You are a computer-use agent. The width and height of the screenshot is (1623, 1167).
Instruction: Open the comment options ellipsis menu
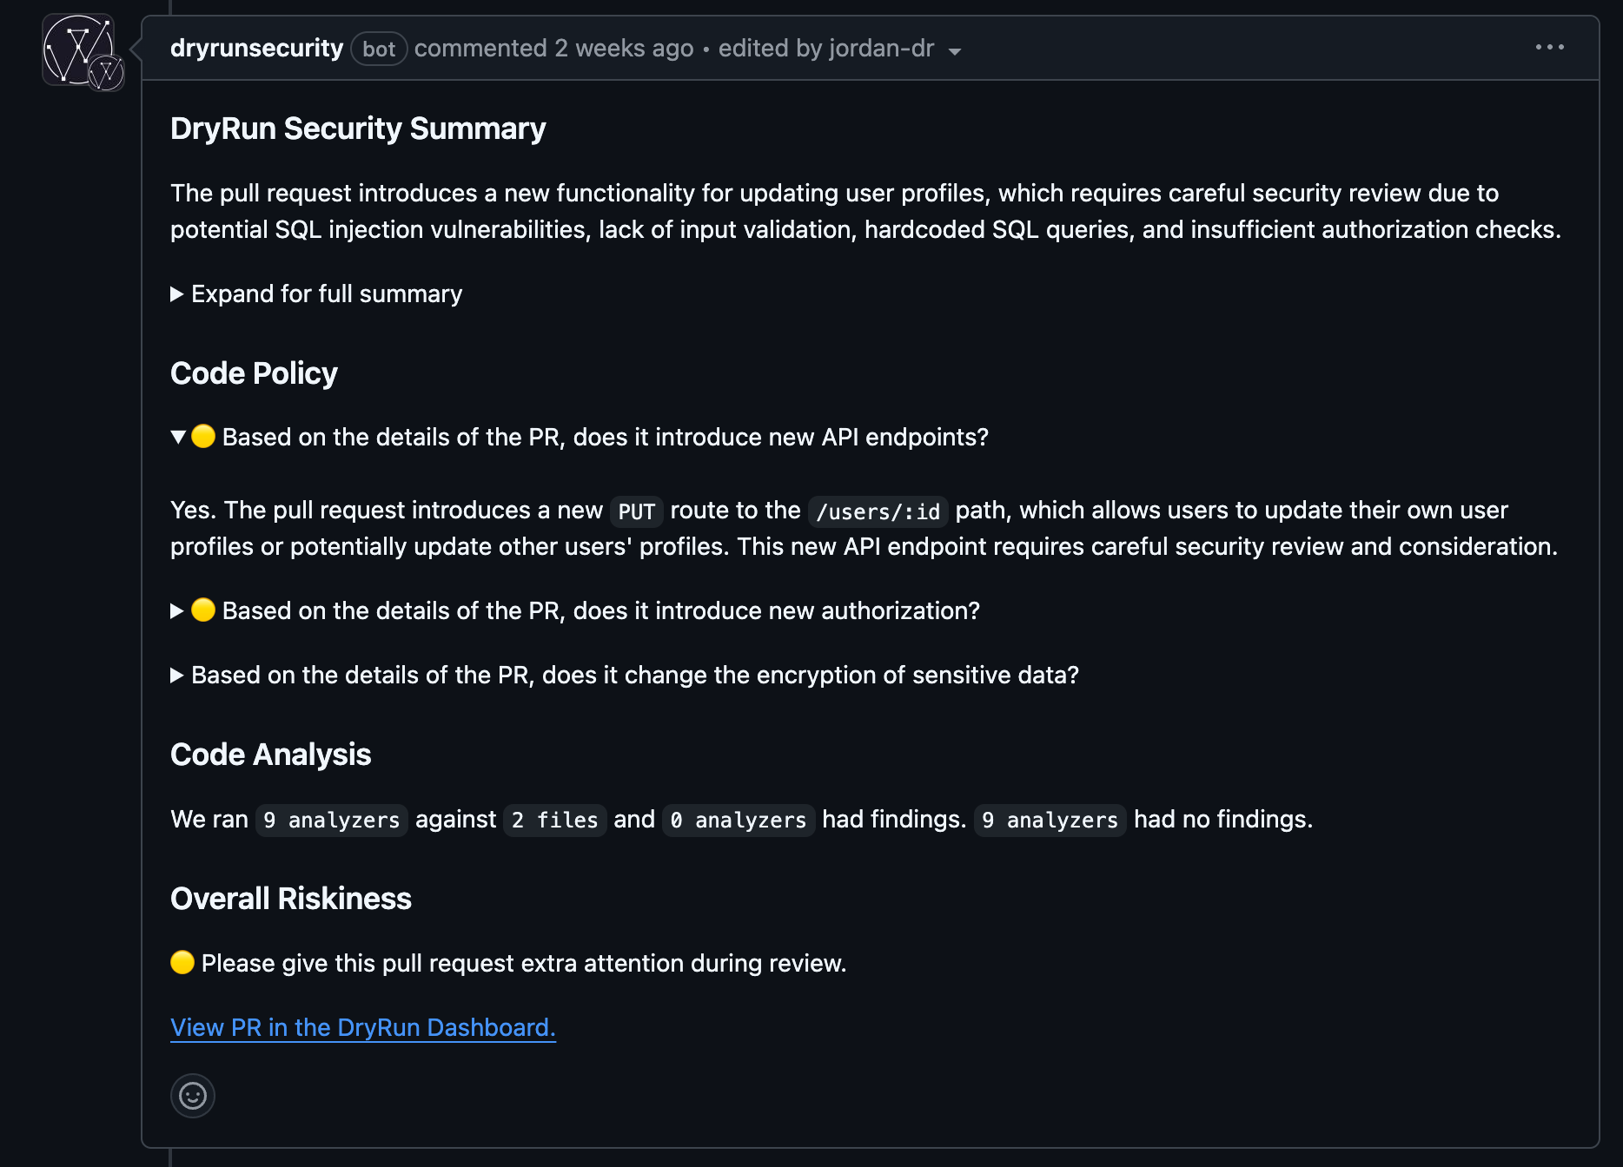point(1549,48)
